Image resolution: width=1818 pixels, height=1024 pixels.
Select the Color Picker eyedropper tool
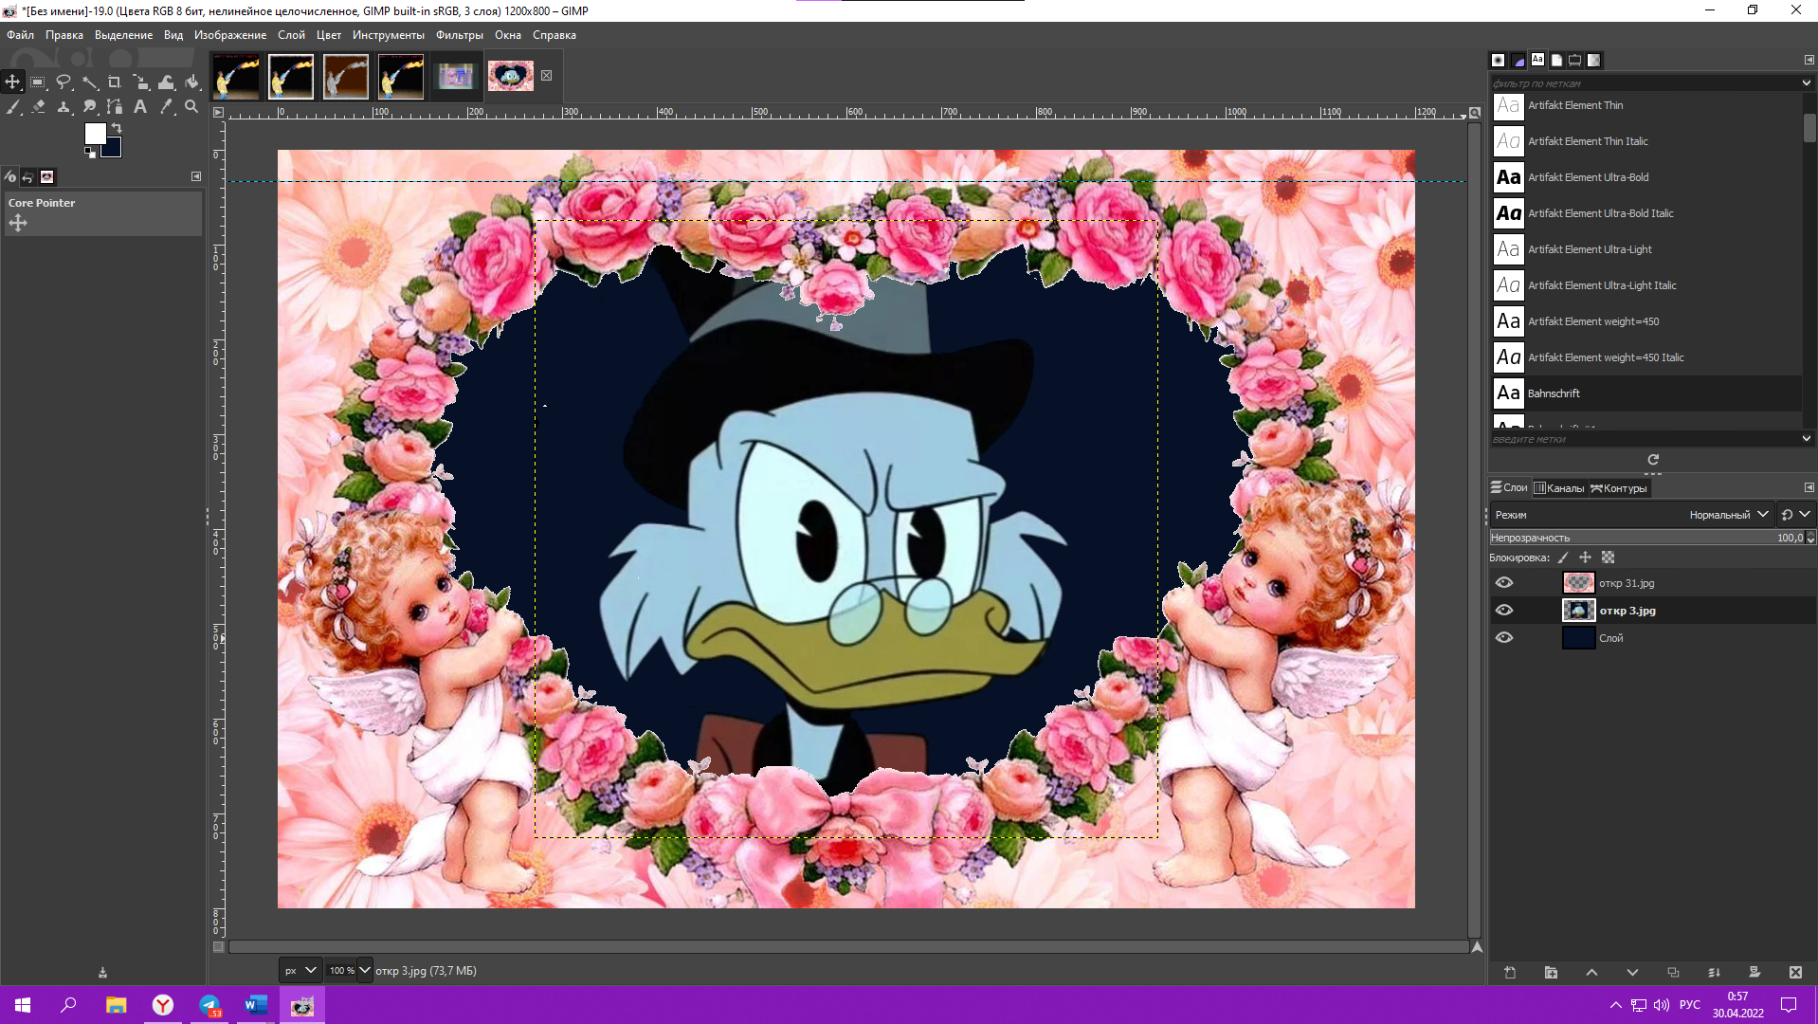click(166, 107)
